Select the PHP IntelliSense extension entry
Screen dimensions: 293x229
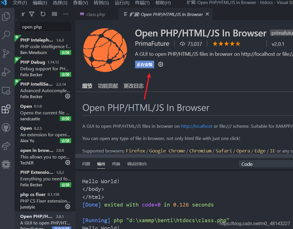click(x=45, y=90)
